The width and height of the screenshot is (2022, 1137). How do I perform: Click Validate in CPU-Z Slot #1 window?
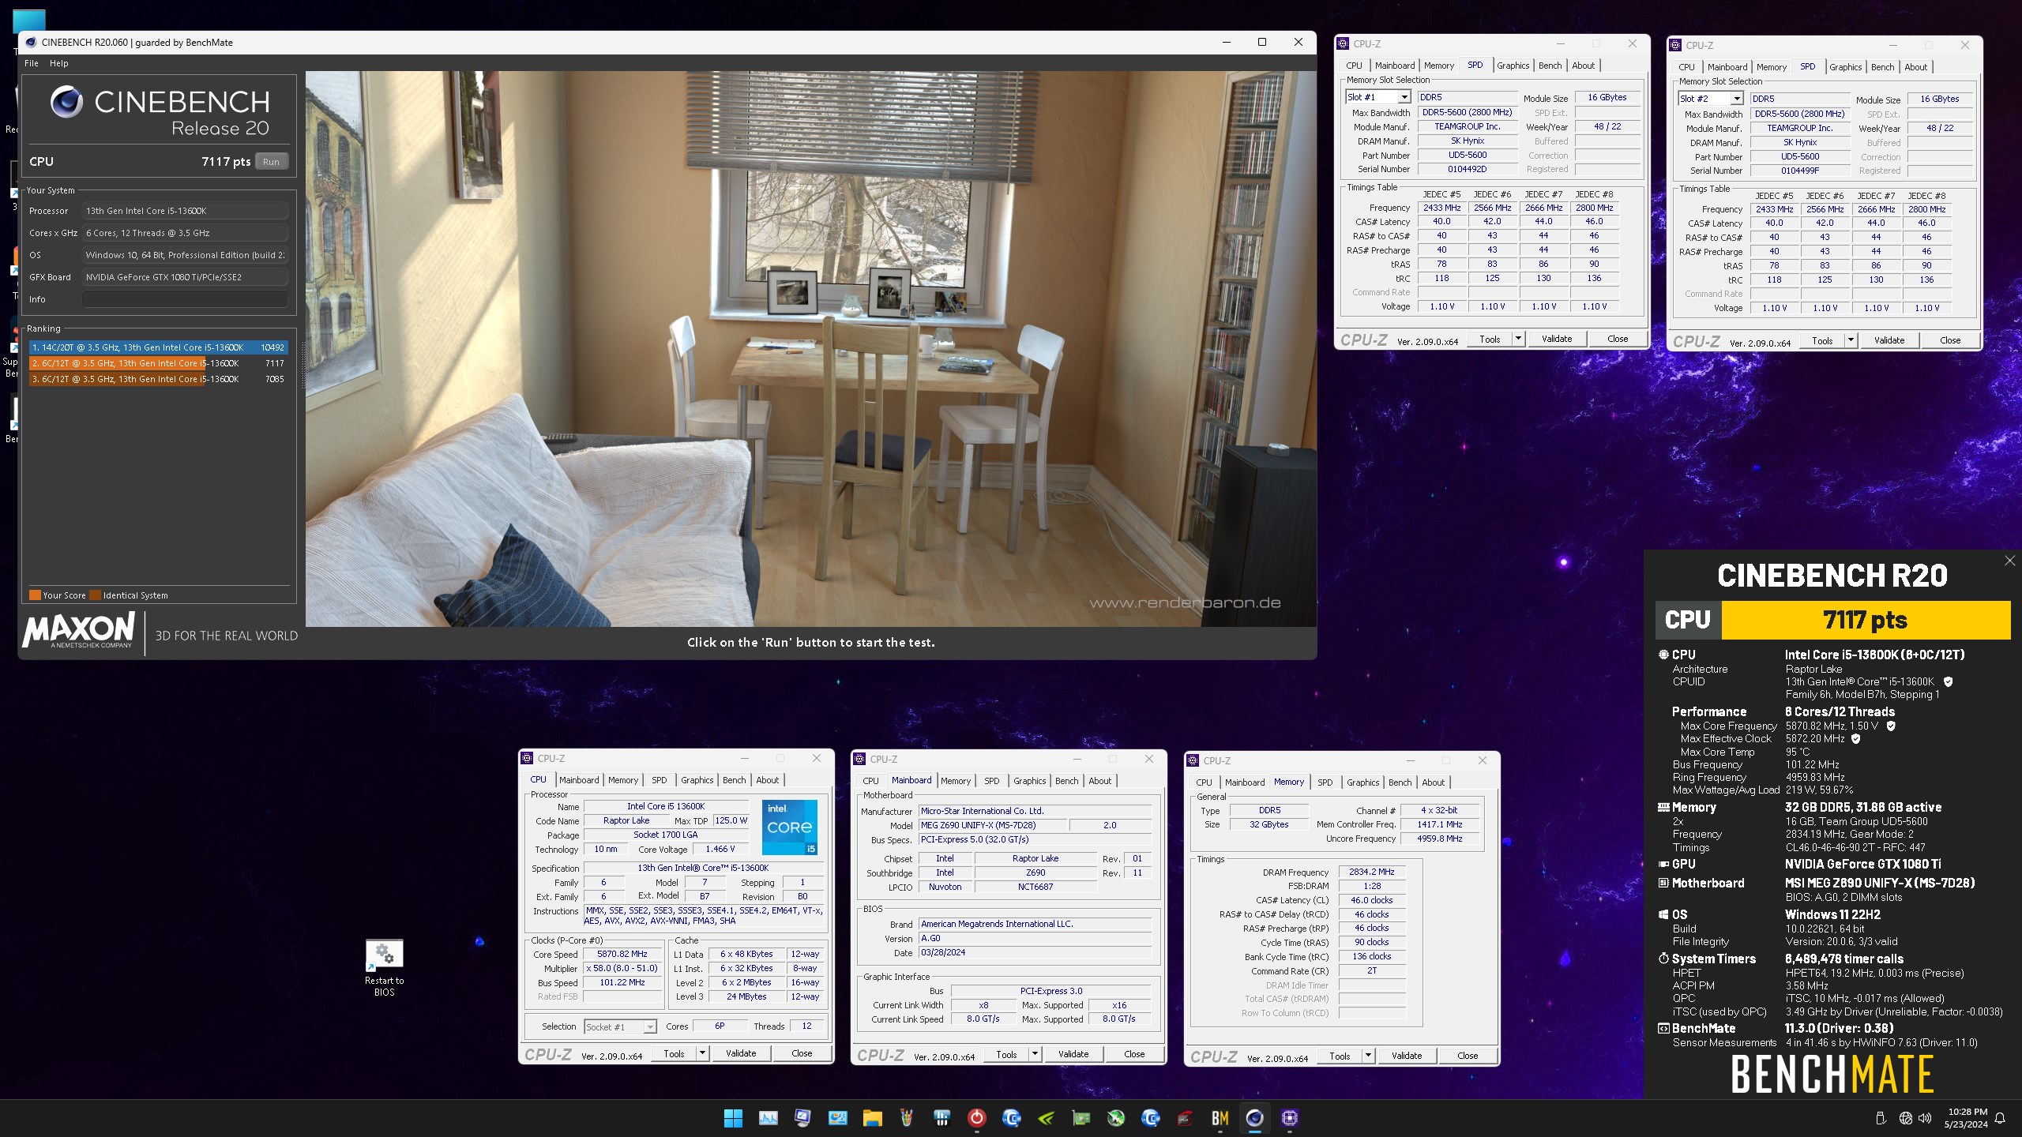click(x=1557, y=339)
